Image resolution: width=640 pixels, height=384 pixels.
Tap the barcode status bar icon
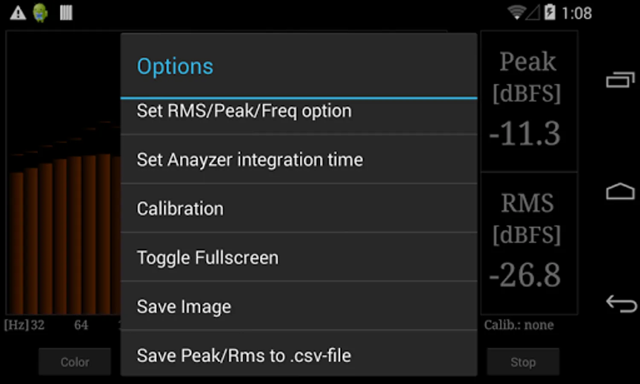tap(66, 13)
